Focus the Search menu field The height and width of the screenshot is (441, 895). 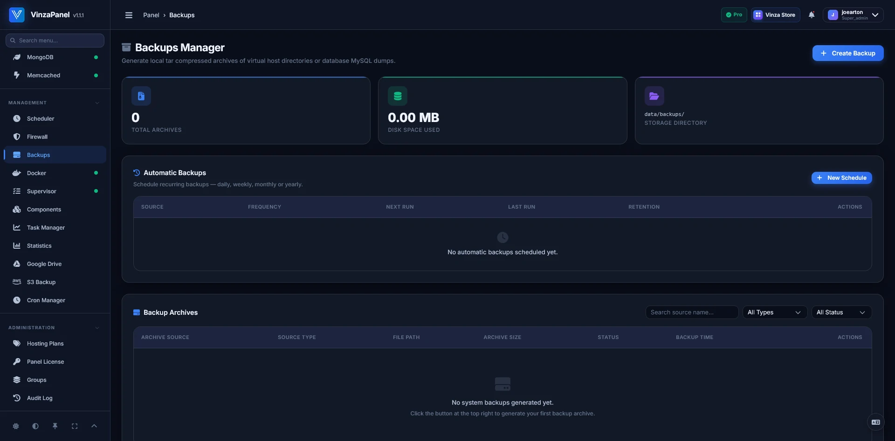(x=55, y=41)
